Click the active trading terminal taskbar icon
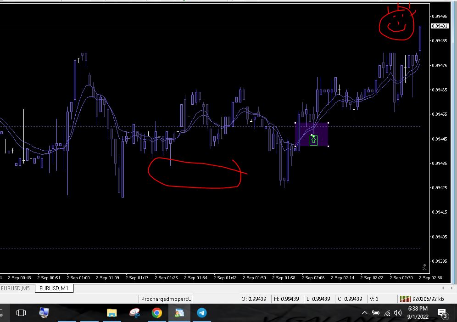 click(x=179, y=313)
